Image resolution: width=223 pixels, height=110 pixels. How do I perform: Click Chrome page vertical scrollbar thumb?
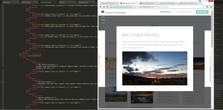[212, 29]
